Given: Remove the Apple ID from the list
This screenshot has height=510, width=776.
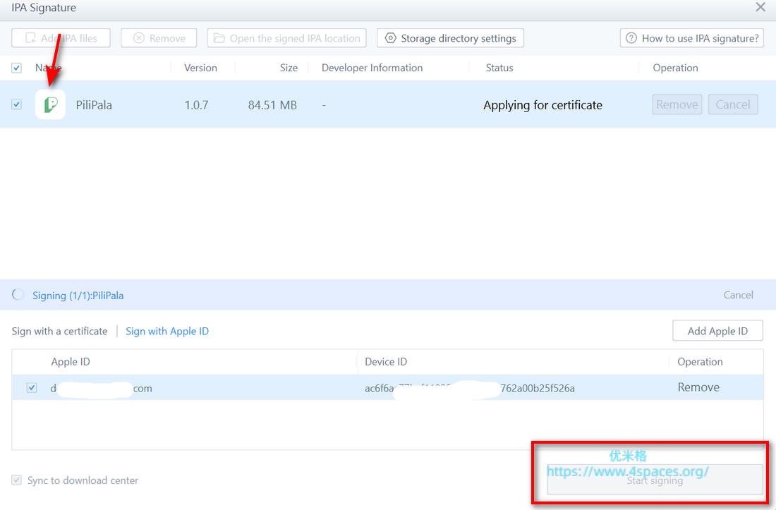Looking at the screenshot, I should point(698,387).
